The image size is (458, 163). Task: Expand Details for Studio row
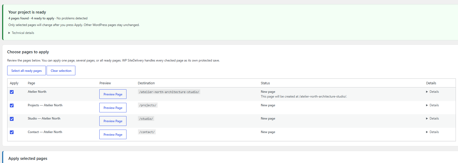point(432,118)
